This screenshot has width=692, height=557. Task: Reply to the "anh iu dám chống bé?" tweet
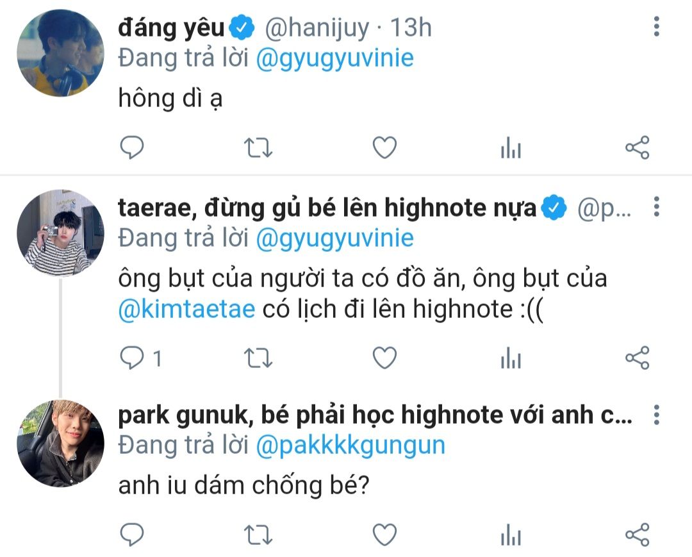pyautogui.click(x=132, y=535)
